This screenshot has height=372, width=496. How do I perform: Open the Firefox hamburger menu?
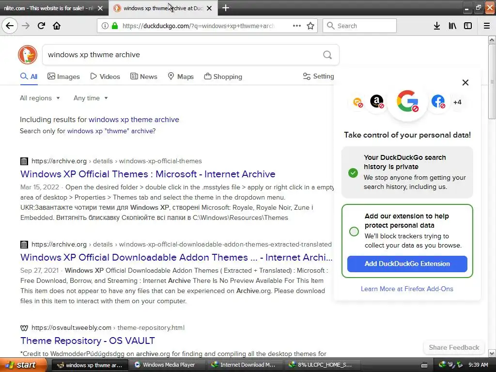(487, 26)
